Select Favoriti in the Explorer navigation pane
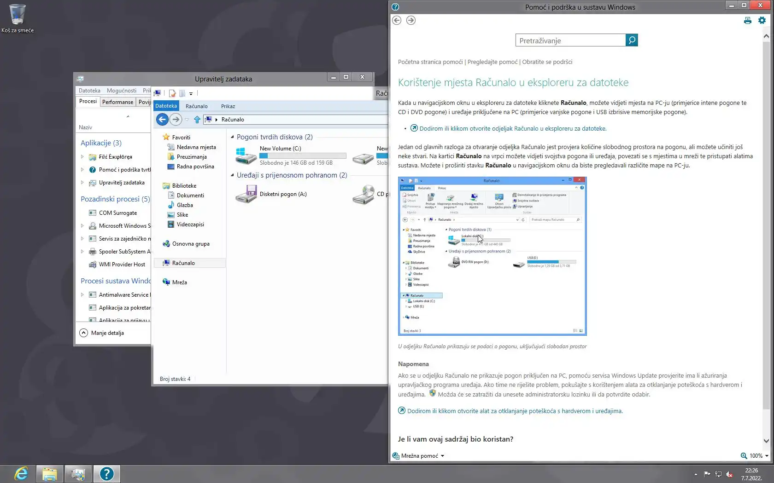The height and width of the screenshot is (483, 774). (176, 137)
